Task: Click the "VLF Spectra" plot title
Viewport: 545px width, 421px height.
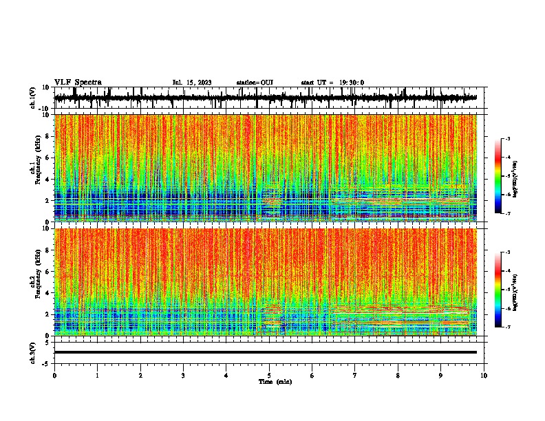Action: coord(78,83)
